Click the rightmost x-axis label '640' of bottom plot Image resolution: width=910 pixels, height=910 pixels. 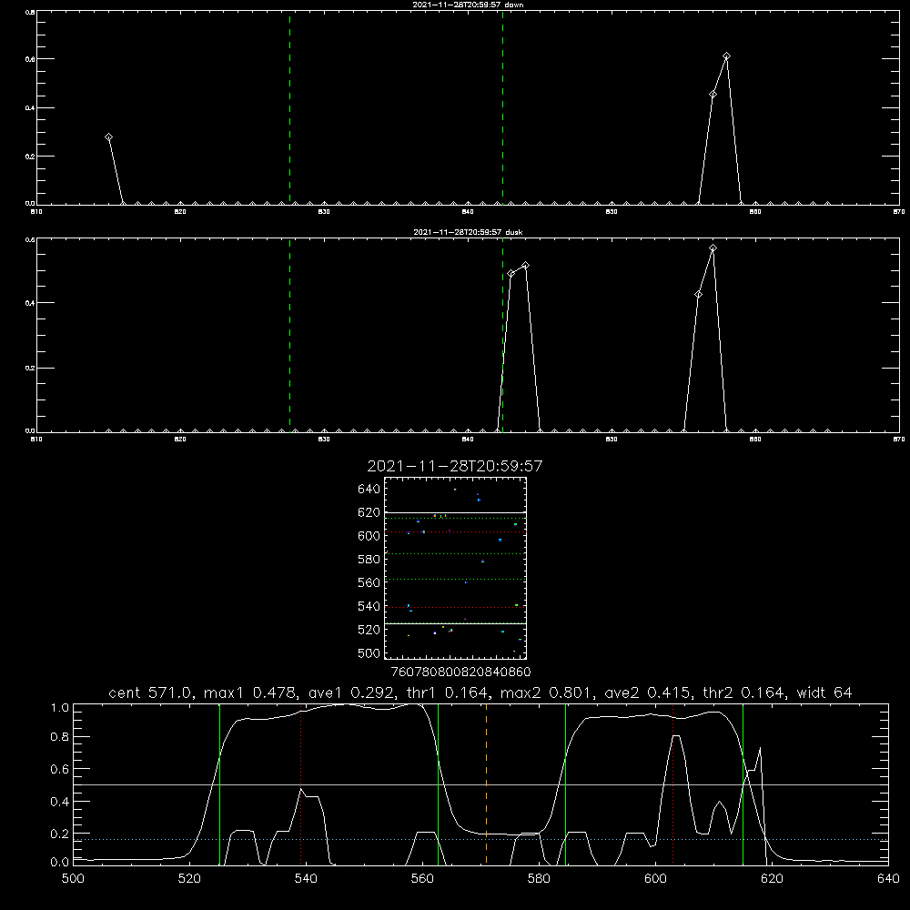tap(888, 879)
